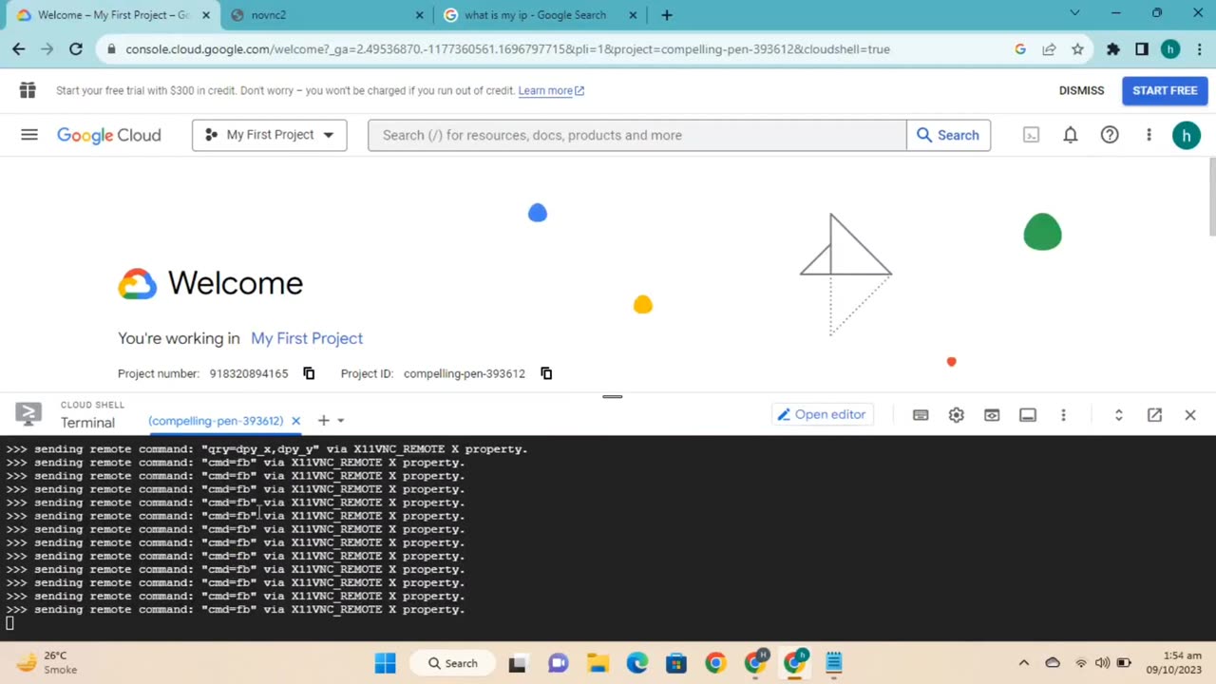This screenshot has height=684, width=1216.
Task: Add a new Cloud Shell terminal tab
Action: [x=323, y=421]
